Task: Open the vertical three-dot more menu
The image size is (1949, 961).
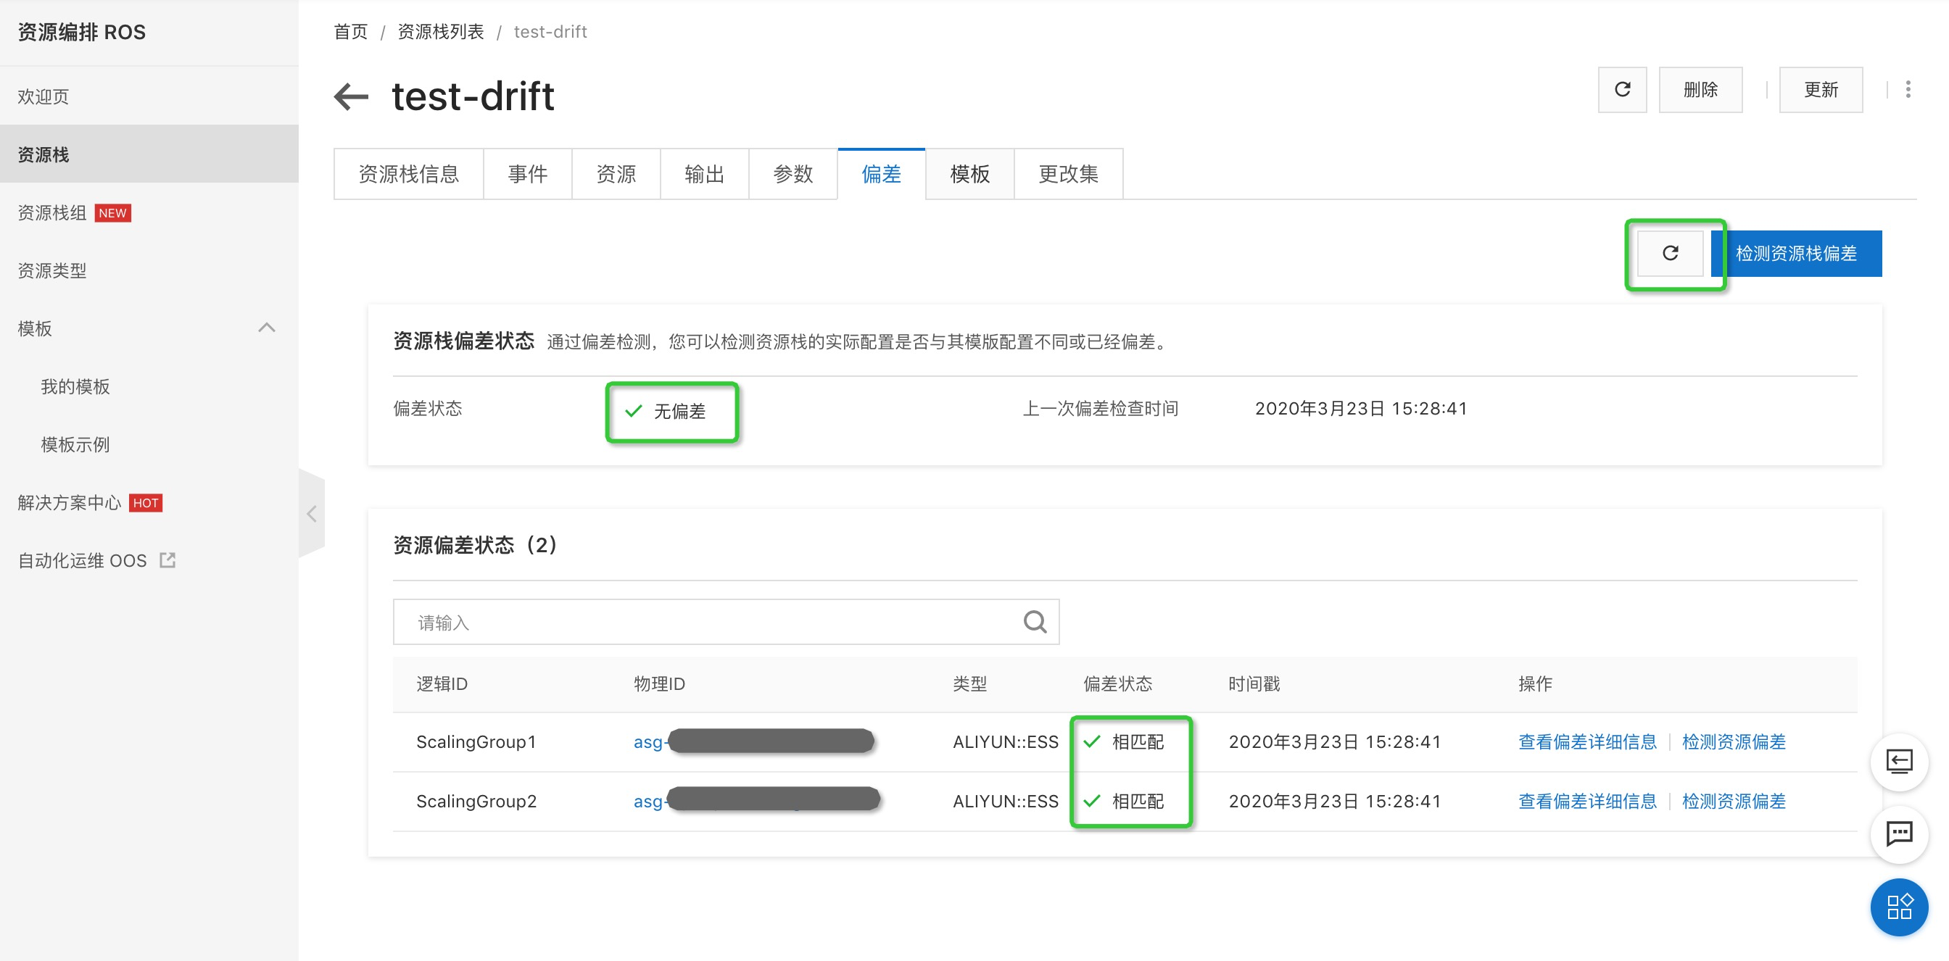Action: [x=1908, y=89]
